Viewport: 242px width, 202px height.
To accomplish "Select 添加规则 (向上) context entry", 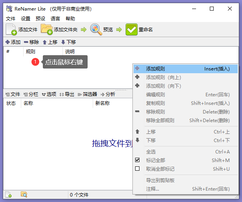I will click(x=185, y=78).
